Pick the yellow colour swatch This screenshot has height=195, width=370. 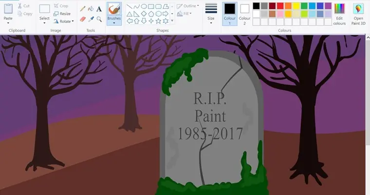click(296, 6)
